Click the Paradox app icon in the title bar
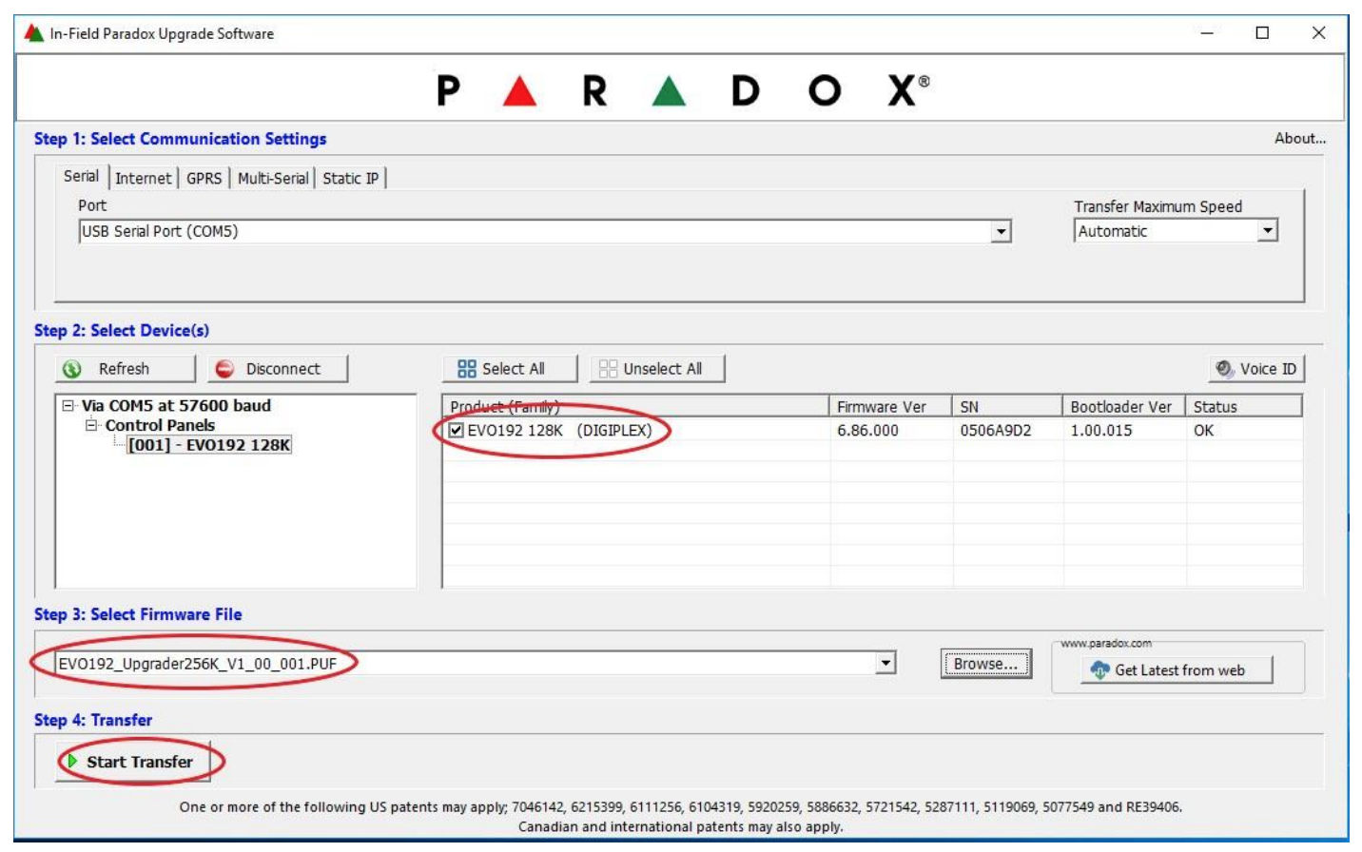The image size is (1362, 852). 34,33
